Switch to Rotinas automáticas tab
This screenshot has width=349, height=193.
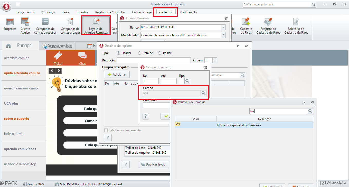pyautogui.click(x=57, y=46)
